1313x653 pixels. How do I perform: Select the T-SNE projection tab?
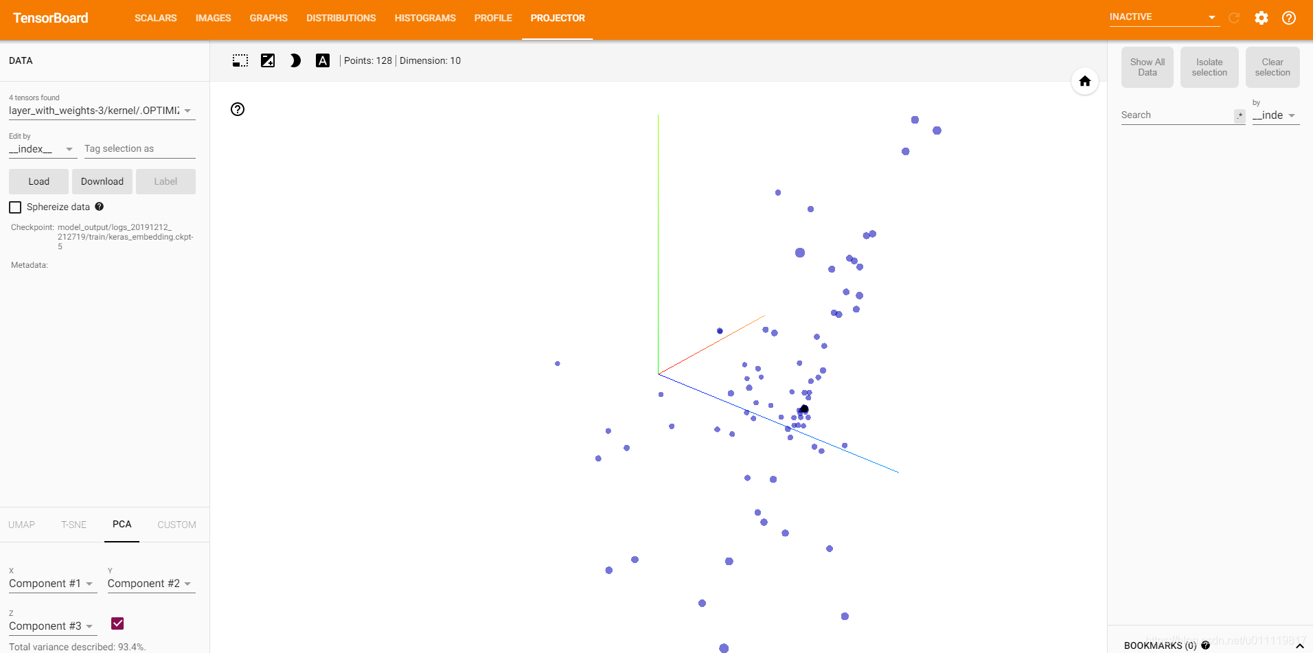(74, 525)
